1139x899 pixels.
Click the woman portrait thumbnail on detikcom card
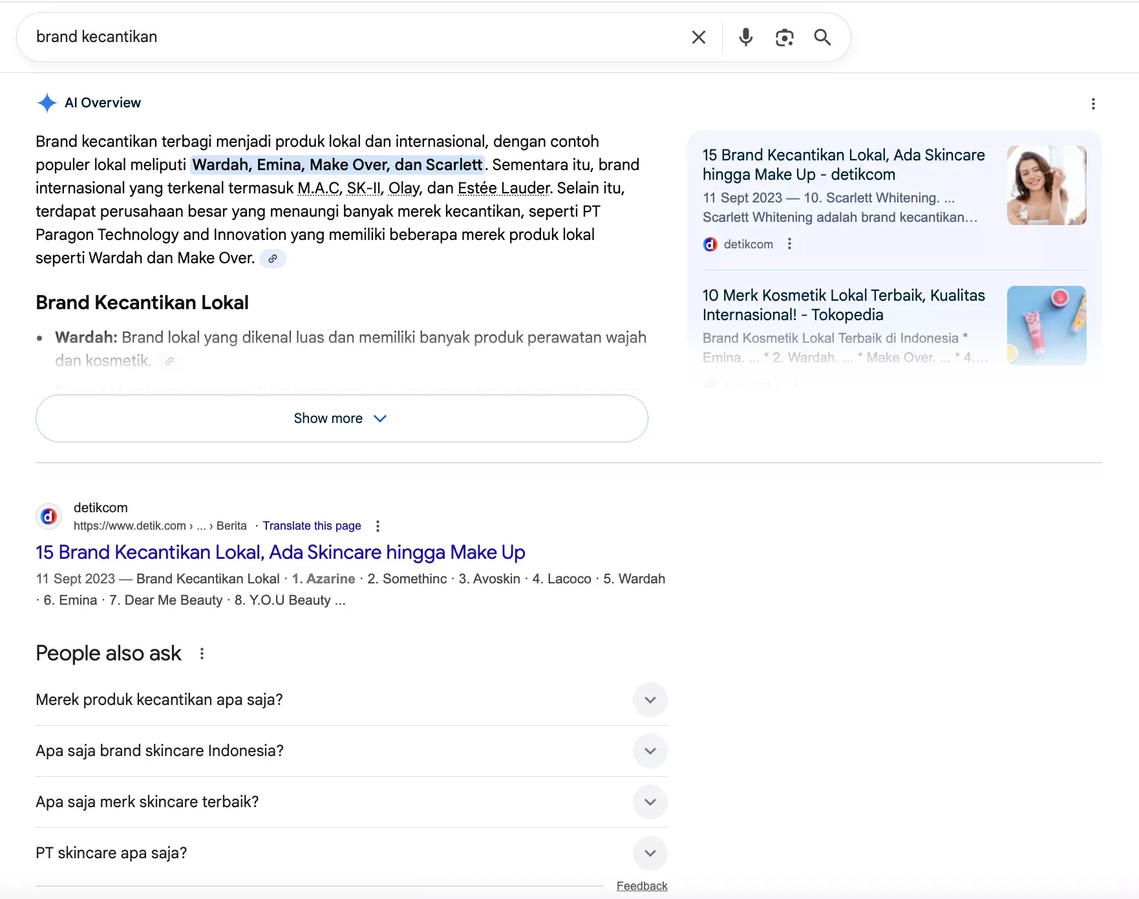tap(1047, 185)
